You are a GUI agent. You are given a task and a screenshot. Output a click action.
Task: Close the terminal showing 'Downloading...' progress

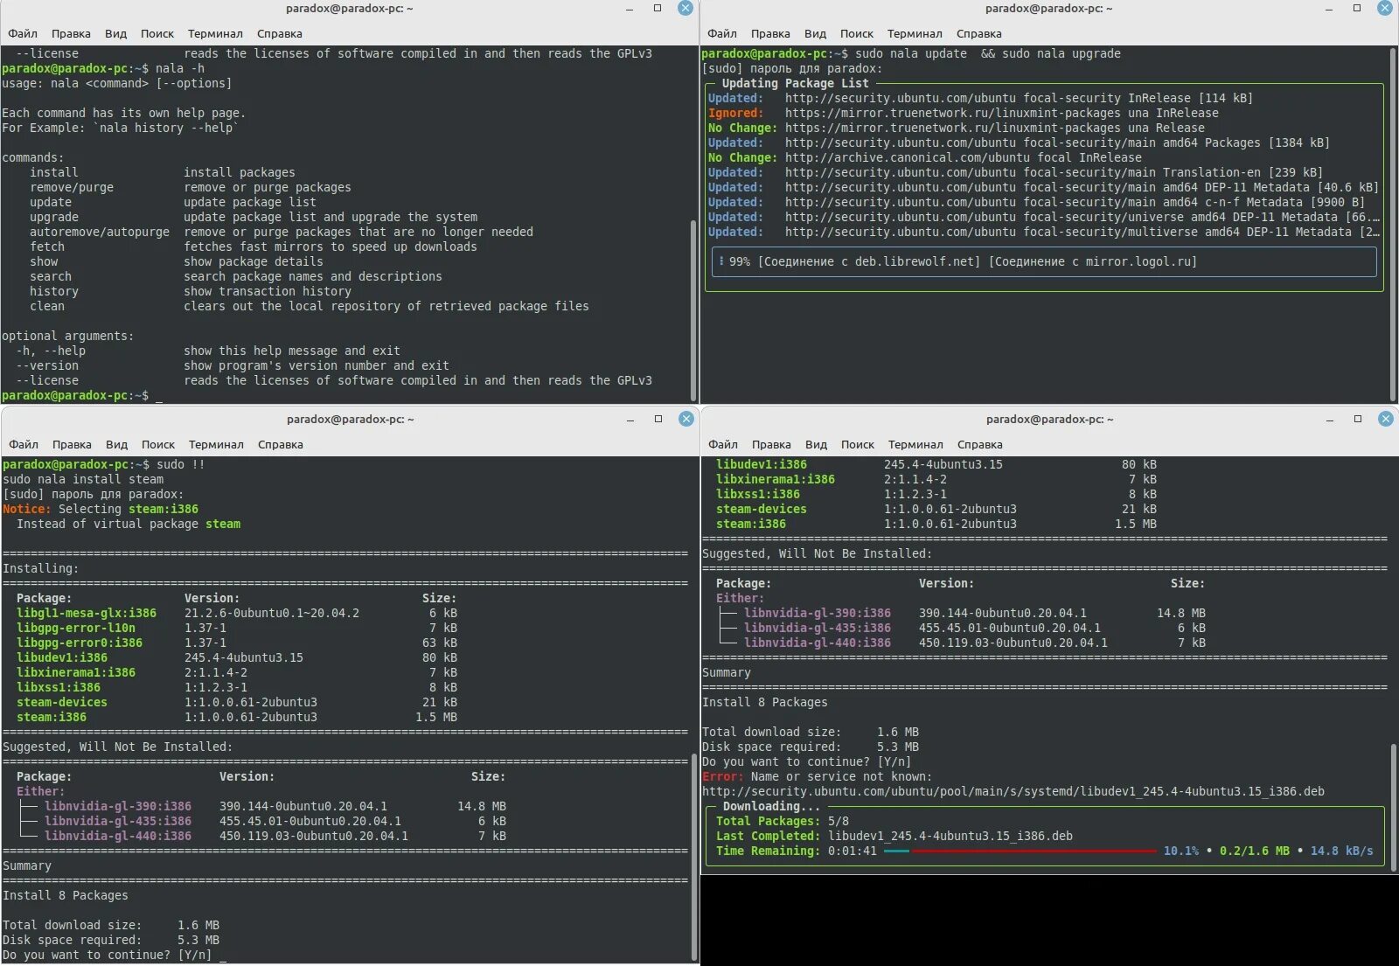tap(1386, 419)
